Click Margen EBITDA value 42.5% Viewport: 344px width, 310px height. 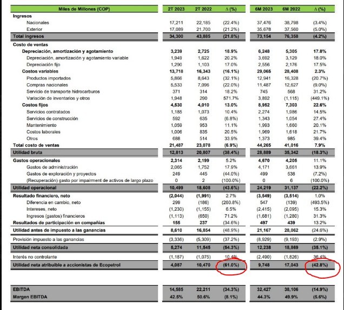click(x=176, y=297)
